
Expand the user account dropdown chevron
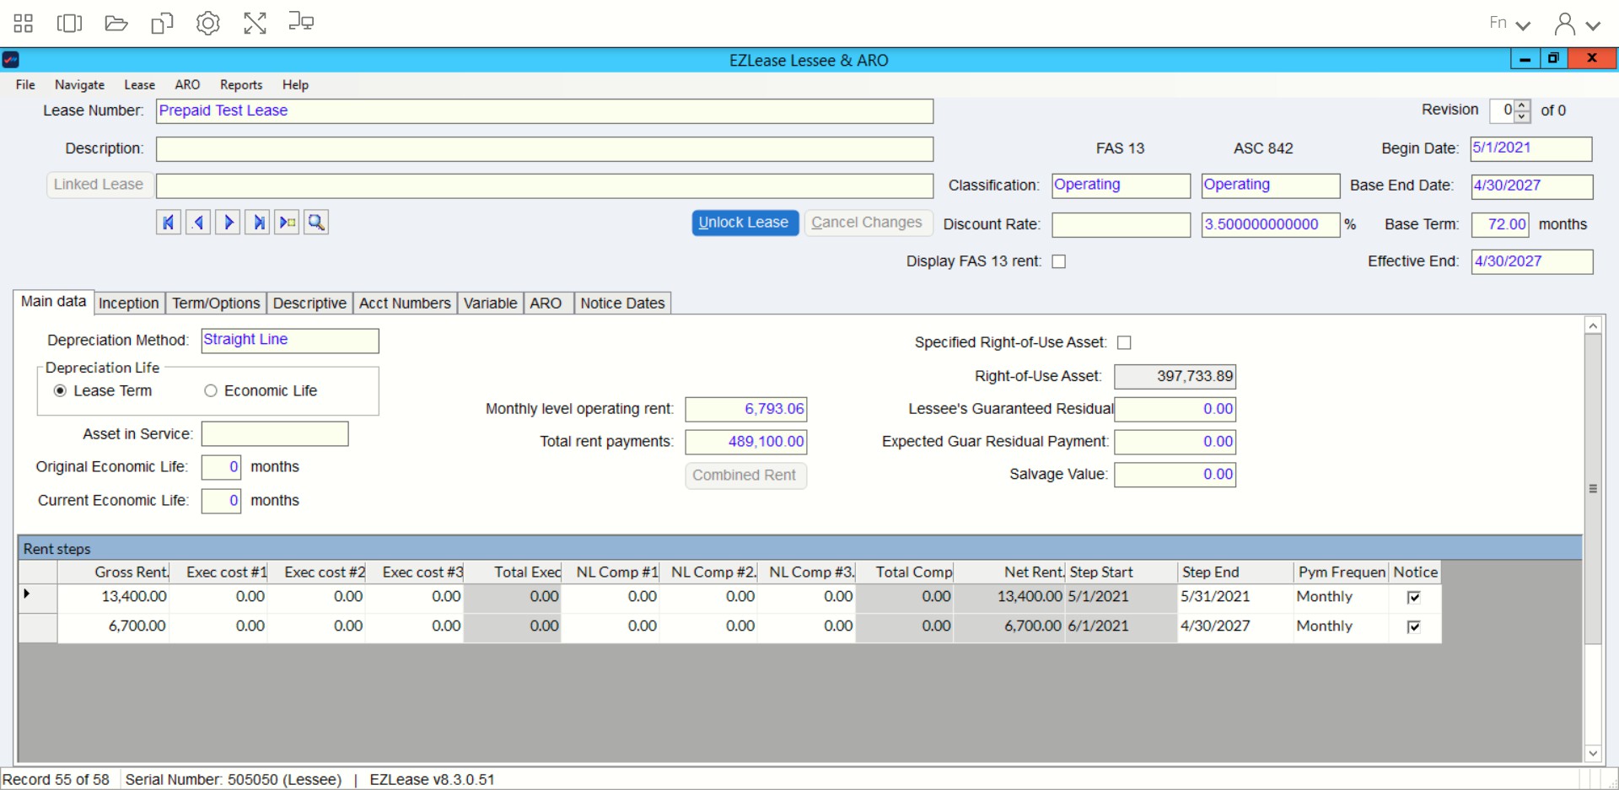[1593, 25]
